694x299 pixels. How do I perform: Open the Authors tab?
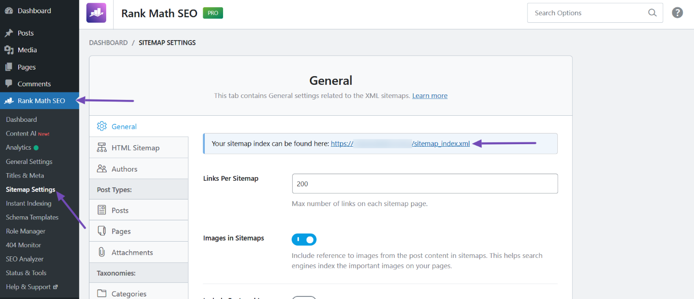[139, 169]
